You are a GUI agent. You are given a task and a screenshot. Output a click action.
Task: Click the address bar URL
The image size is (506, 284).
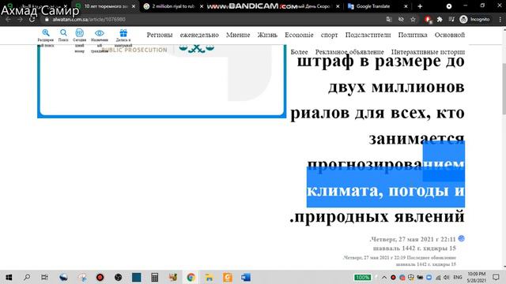pos(89,19)
